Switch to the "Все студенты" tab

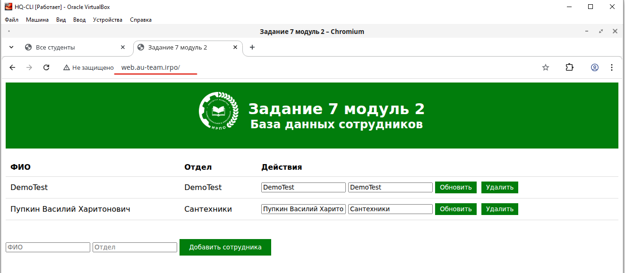coord(76,47)
